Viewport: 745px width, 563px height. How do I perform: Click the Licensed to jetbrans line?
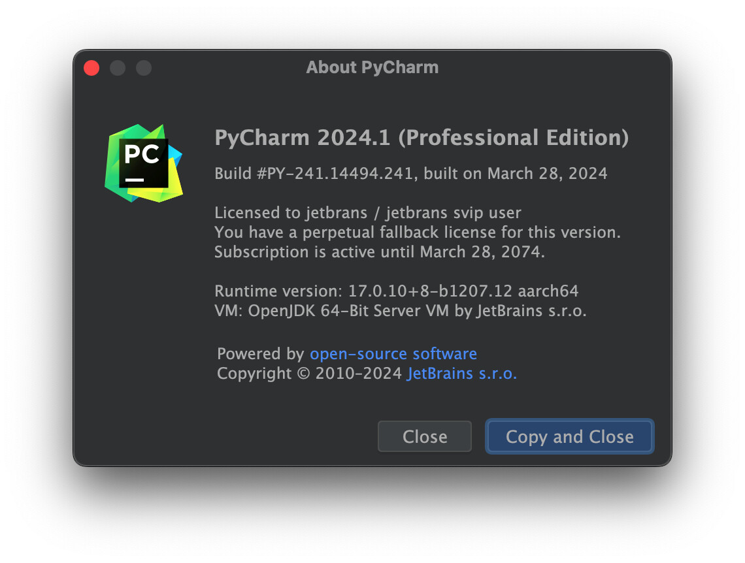[368, 213]
